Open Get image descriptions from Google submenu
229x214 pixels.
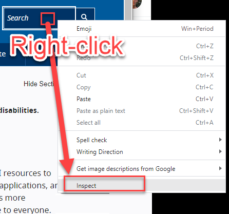(142, 169)
